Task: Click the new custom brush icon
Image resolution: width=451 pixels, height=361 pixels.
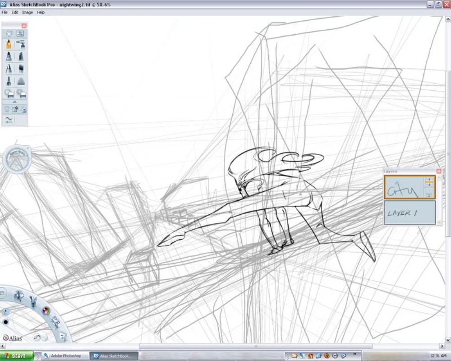Action: pyautogui.click(x=15, y=109)
